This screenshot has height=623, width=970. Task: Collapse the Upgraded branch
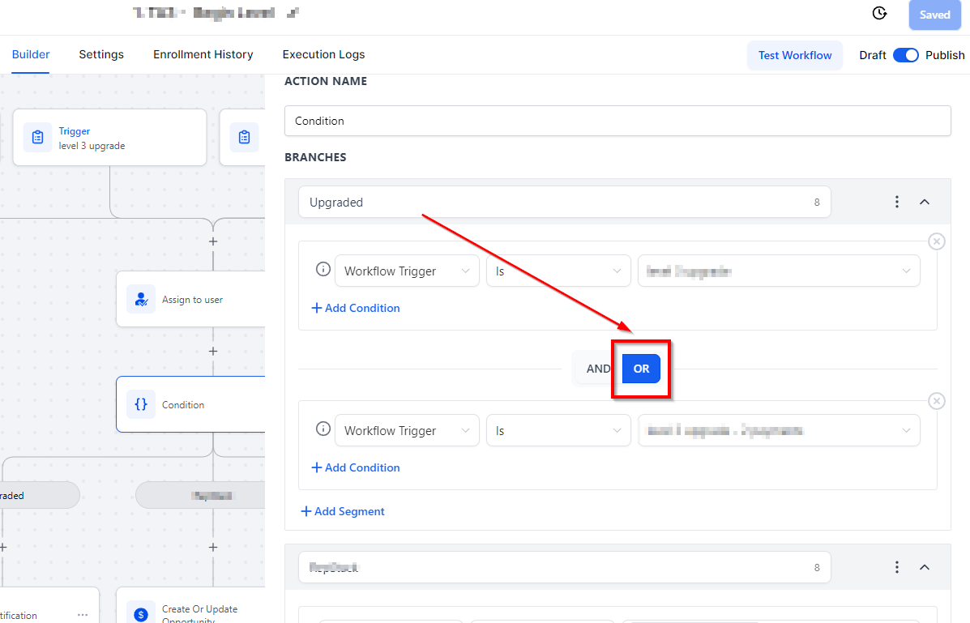(925, 202)
